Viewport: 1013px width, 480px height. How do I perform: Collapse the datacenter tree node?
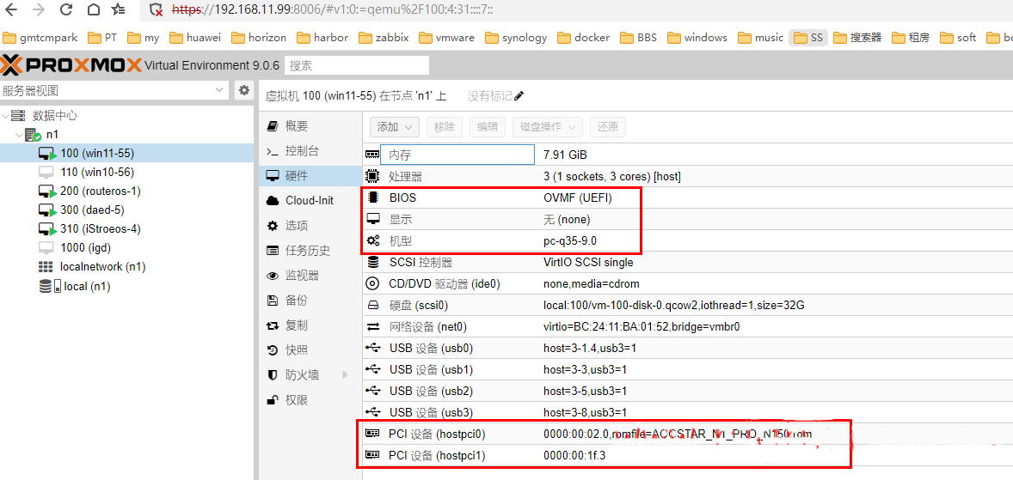tap(6, 116)
